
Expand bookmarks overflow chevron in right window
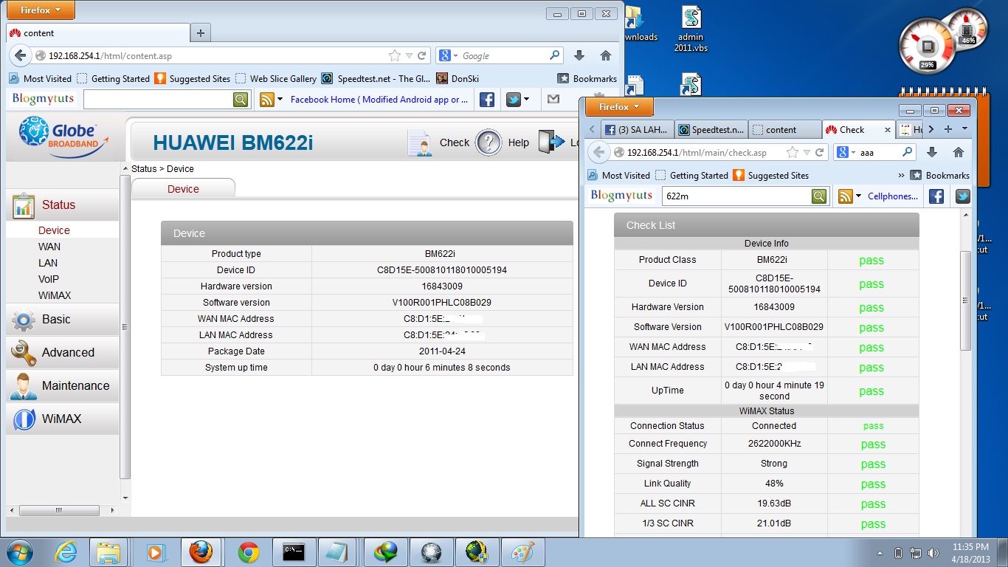click(x=901, y=175)
